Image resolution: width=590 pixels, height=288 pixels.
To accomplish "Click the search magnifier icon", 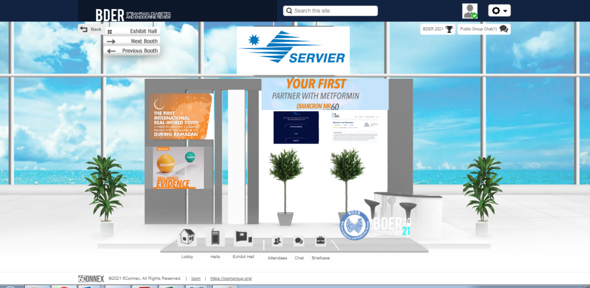I will click(x=289, y=11).
